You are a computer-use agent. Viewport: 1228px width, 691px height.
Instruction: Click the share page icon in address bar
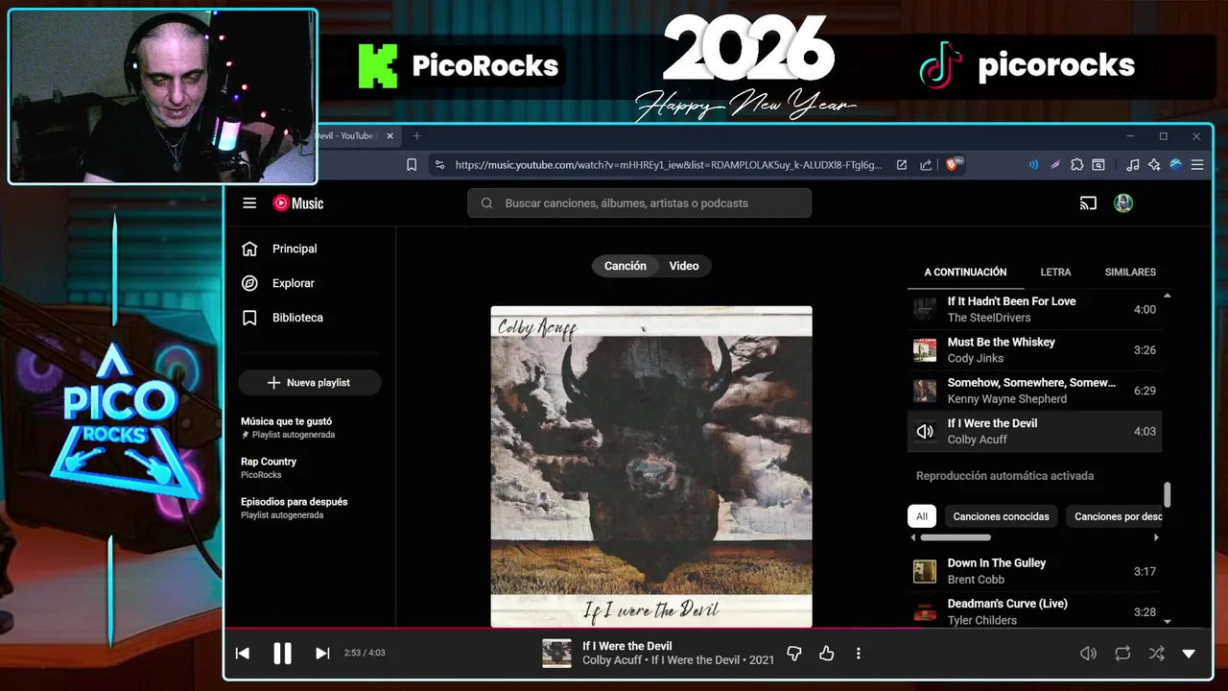click(x=926, y=165)
